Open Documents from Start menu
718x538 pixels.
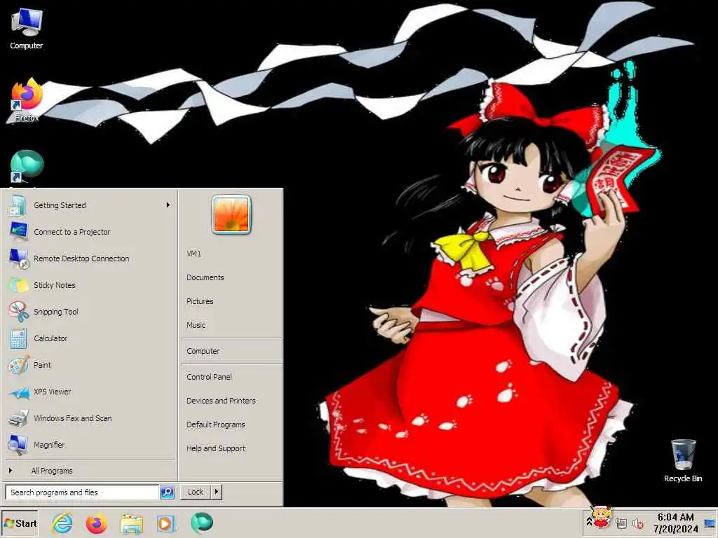(x=205, y=277)
